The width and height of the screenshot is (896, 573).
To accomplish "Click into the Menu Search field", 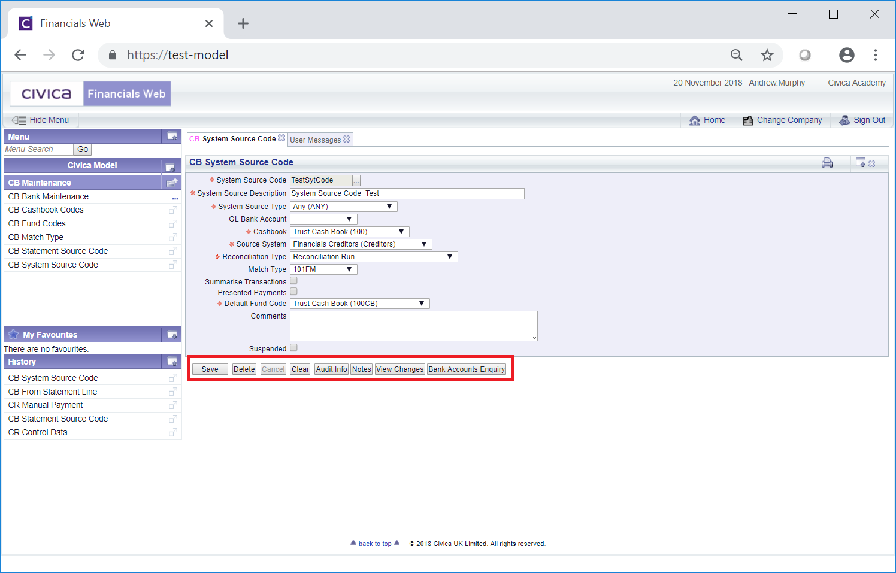I will tap(39, 150).
